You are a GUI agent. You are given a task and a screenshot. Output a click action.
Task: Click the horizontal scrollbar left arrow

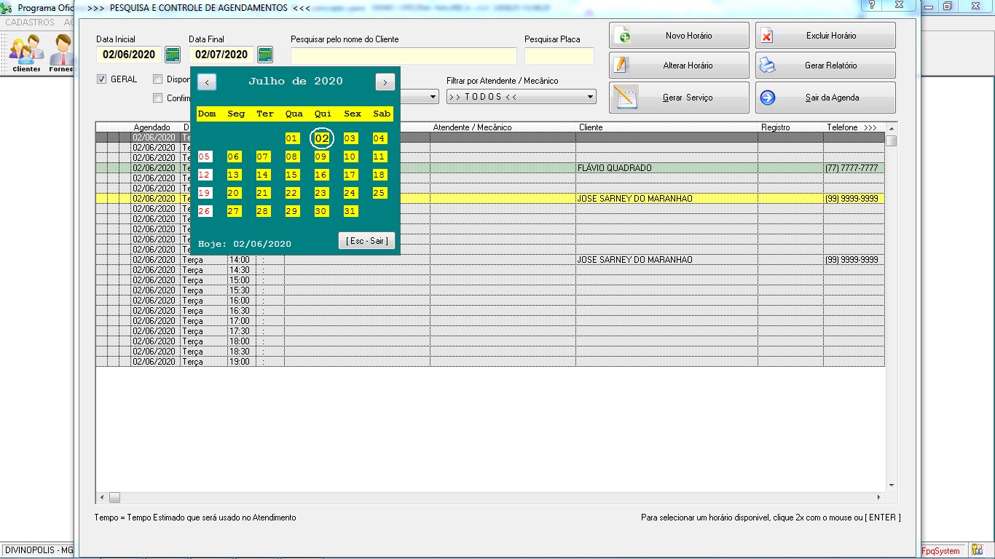[x=102, y=498]
